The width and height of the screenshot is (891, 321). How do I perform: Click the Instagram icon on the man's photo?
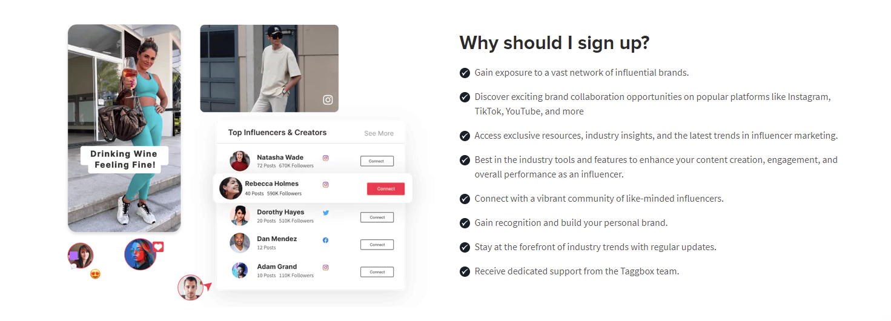328,100
